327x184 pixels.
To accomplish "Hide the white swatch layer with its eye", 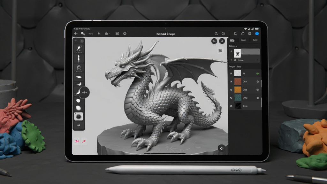I will click(x=231, y=73).
